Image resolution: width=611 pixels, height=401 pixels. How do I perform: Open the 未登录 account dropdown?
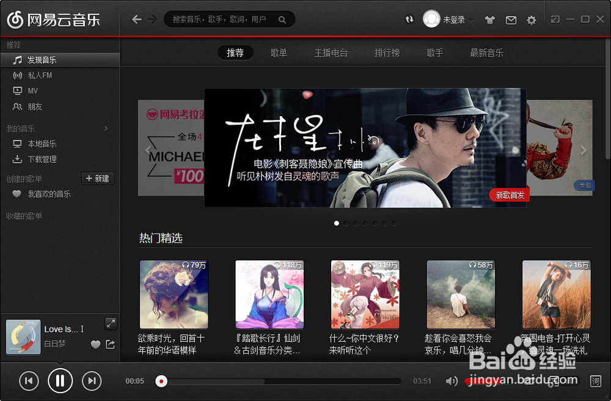(458, 20)
